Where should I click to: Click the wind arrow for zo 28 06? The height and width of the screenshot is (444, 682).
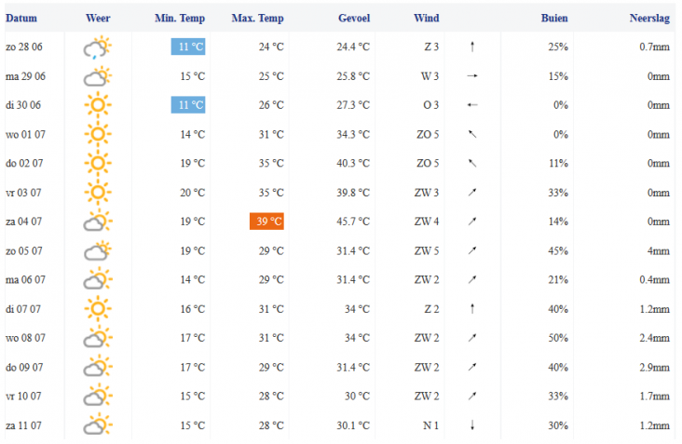pos(472,47)
